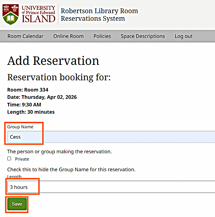215x217 pixels.
Task: Click the Room: Room 334 detail line
Action: (x=28, y=90)
